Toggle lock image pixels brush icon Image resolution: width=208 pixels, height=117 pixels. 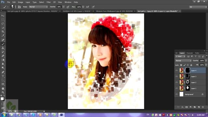click(185, 65)
